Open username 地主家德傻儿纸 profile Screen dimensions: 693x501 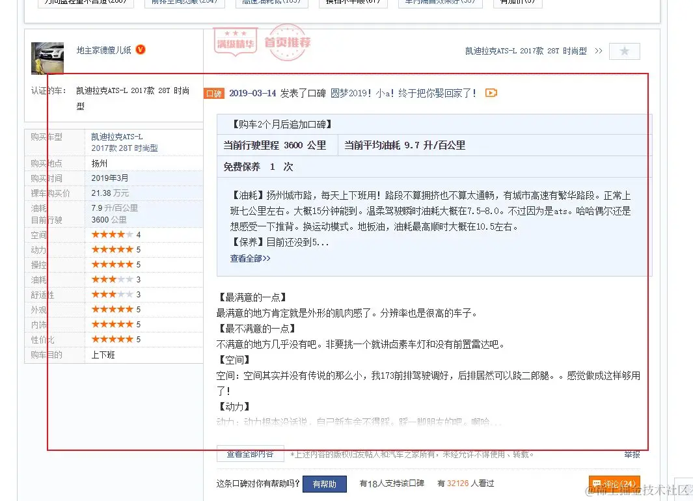coord(104,50)
